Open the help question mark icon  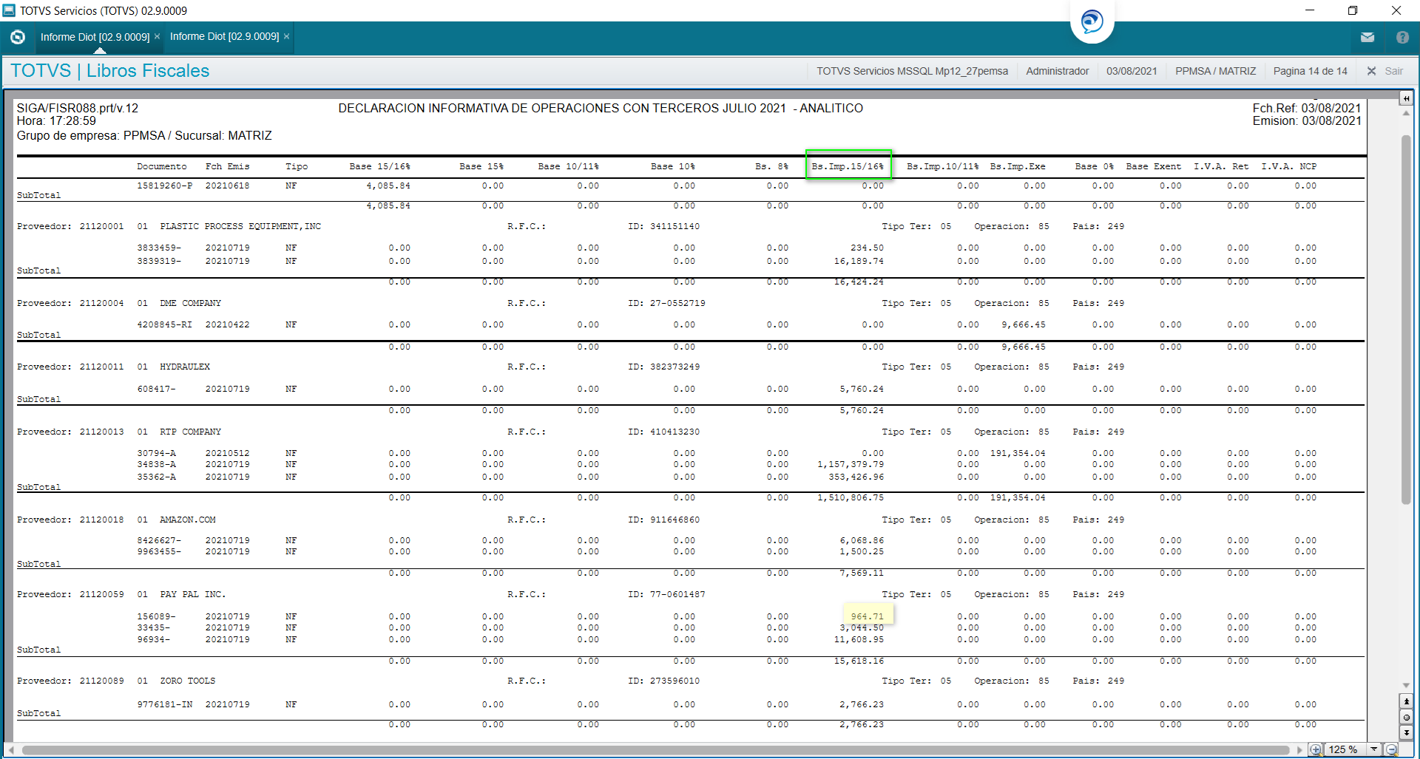point(1402,37)
